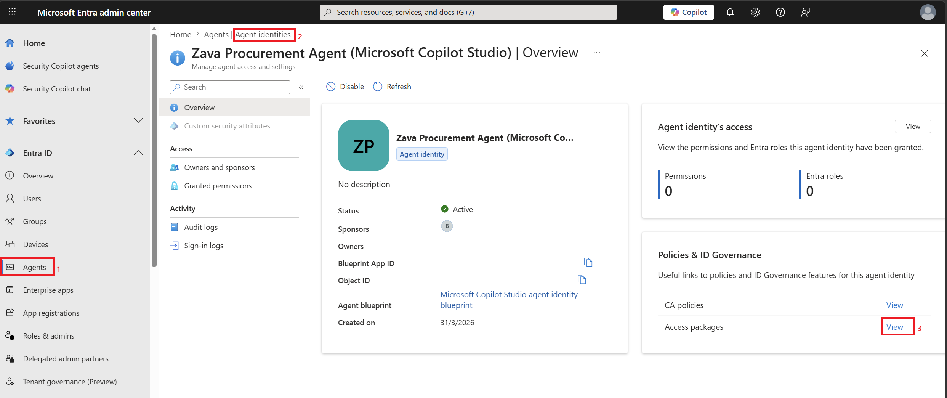Click the ZP agent avatar tile

tap(364, 145)
